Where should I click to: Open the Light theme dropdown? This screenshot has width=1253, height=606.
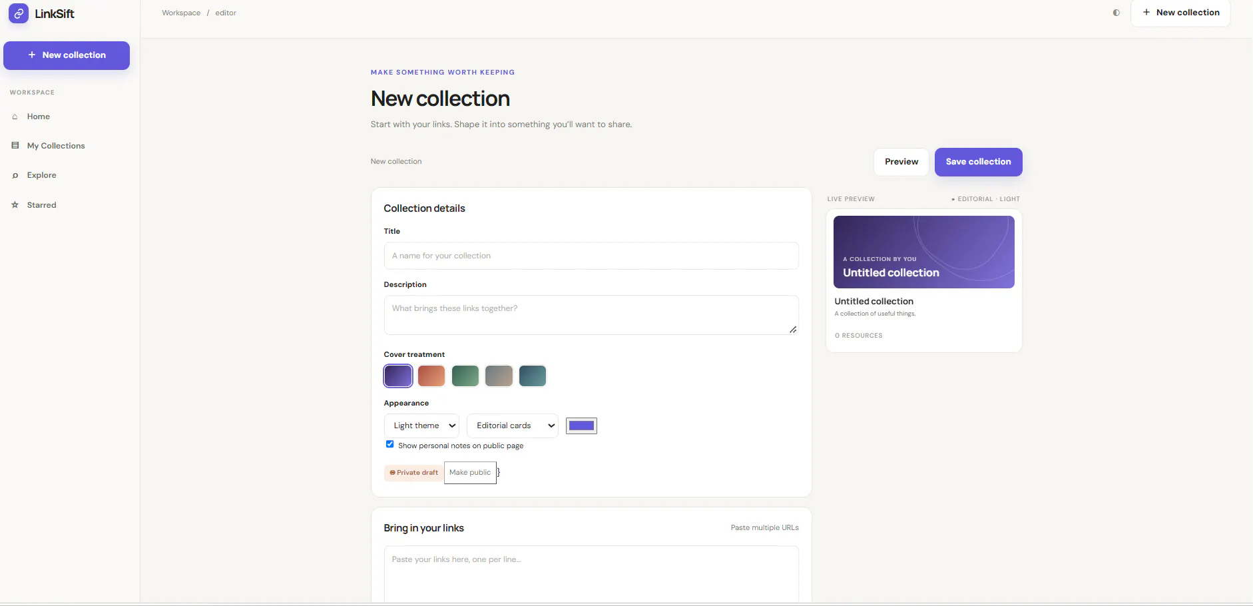[421, 426]
